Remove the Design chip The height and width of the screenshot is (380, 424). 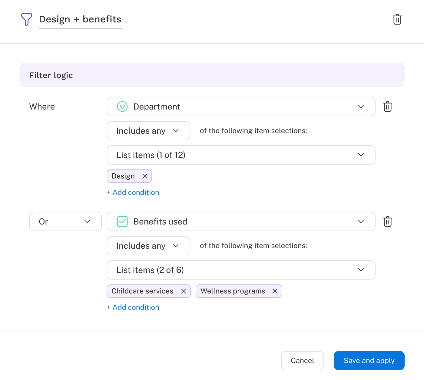click(145, 176)
